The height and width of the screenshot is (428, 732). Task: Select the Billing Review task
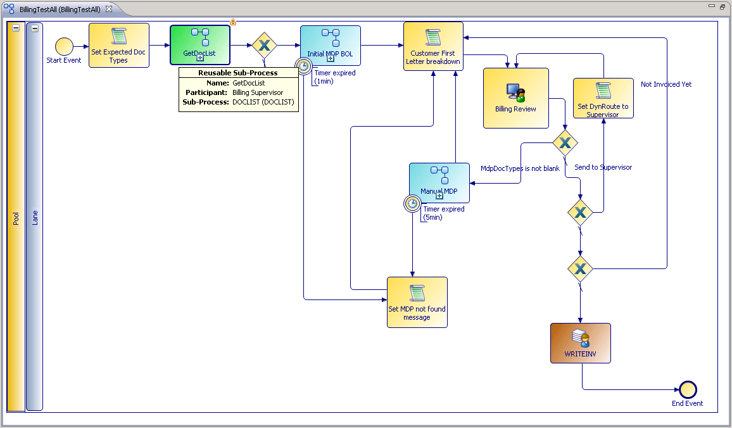pos(515,98)
